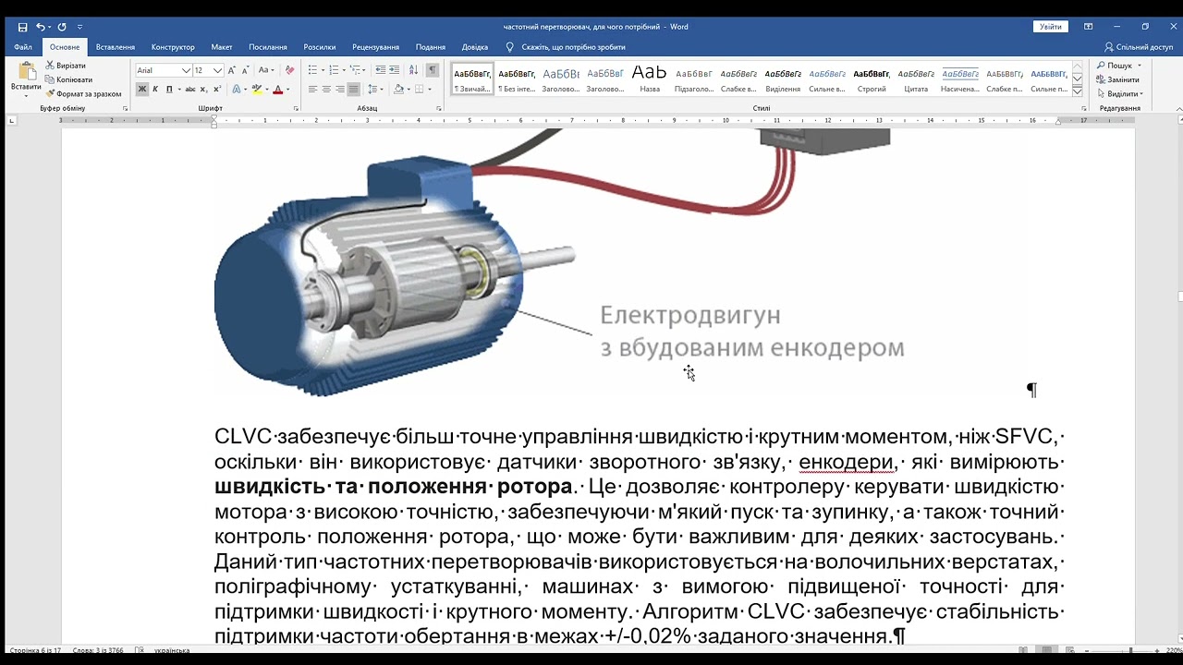Open paragraph shading color
Viewport: 1183px width, 665px height.
click(x=399, y=90)
